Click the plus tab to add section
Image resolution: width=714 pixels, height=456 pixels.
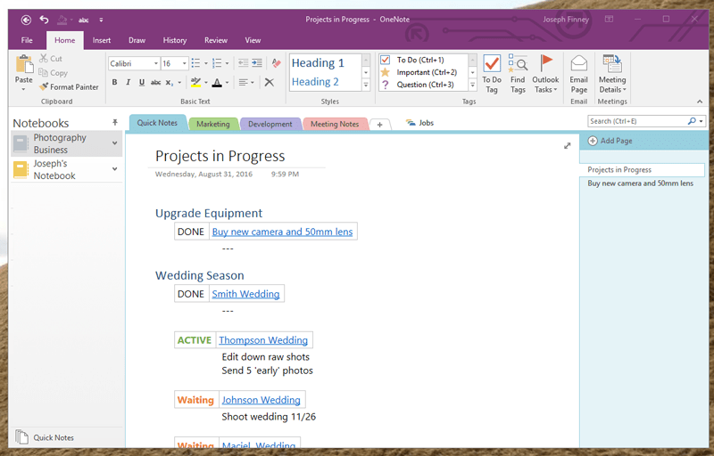(380, 125)
